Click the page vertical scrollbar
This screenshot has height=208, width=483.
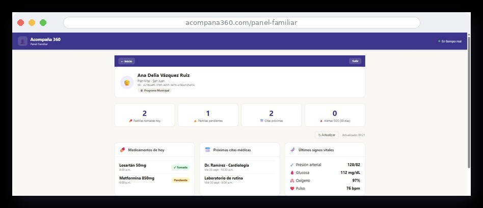click(x=469, y=102)
